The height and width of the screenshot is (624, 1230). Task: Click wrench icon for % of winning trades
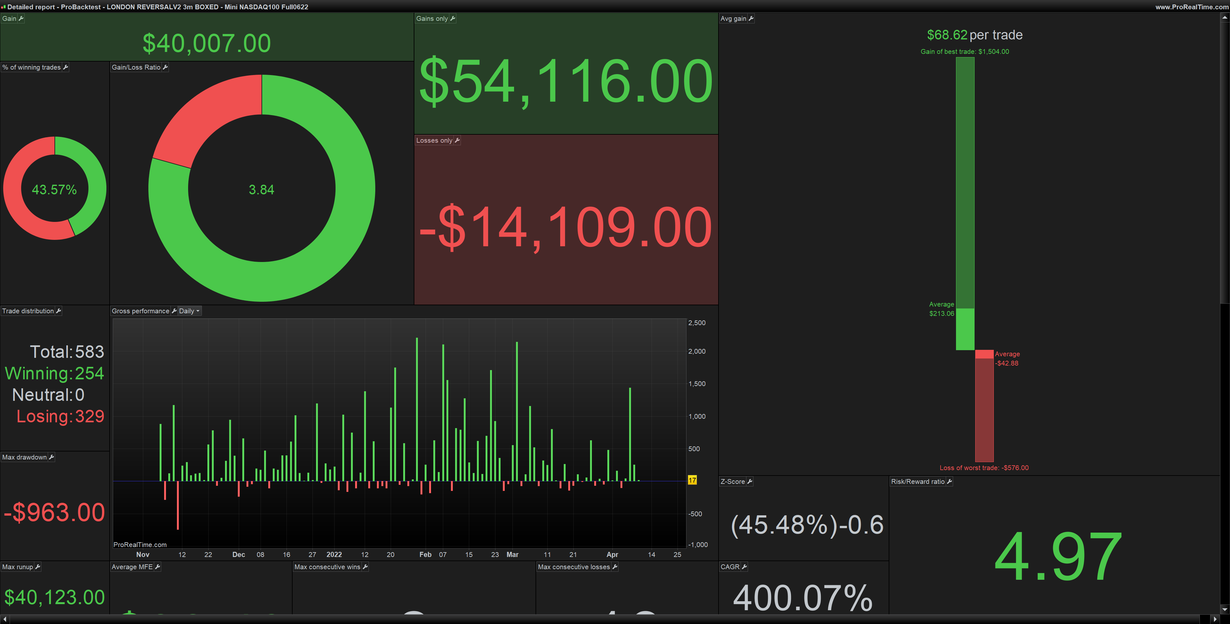pyautogui.click(x=65, y=67)
